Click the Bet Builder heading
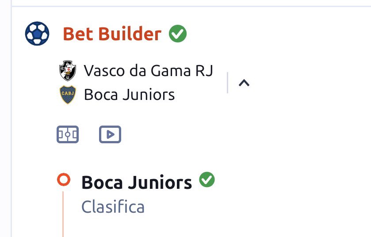Screen dimensions: 371x237 (112, 34)
